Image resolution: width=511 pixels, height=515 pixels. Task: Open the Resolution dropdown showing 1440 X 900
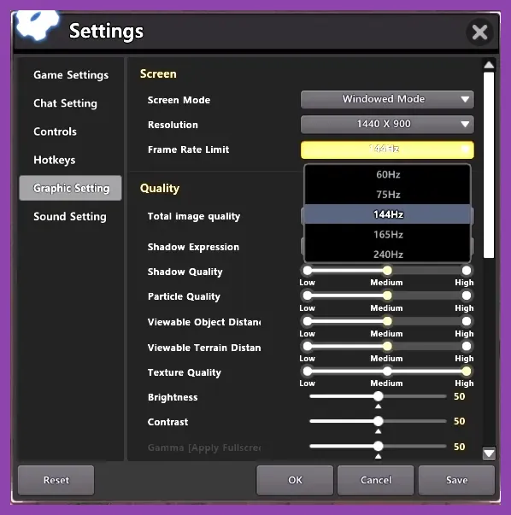click(x=387, y=124)
